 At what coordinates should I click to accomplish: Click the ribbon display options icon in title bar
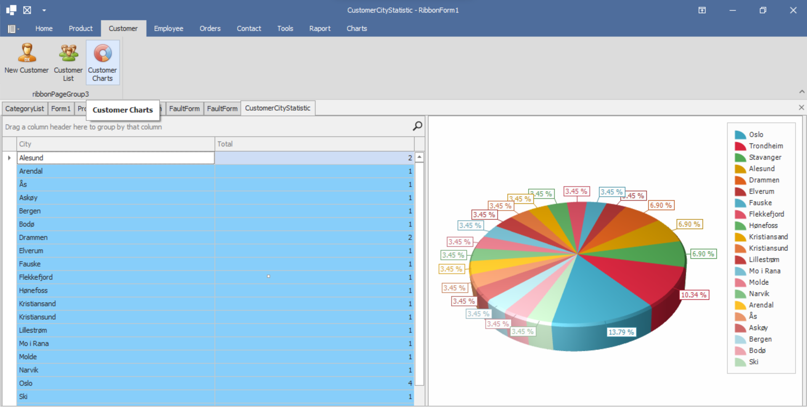pyautogui.click(x=702, y=10)
